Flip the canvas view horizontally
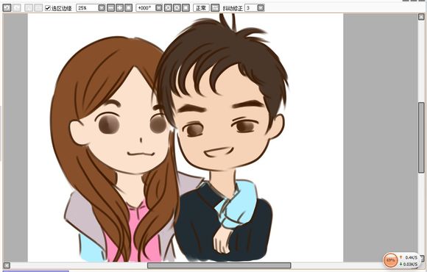427x272 pixels. 215,8
